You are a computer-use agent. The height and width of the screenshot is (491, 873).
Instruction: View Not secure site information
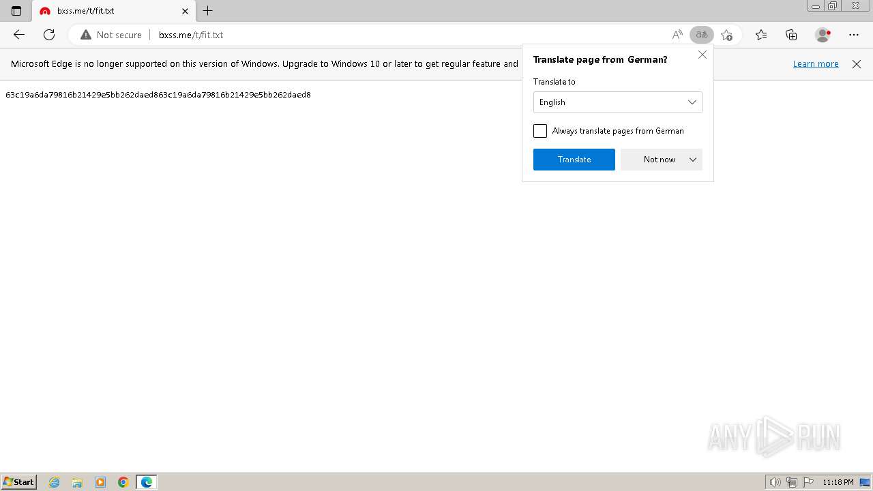[111, 35]
